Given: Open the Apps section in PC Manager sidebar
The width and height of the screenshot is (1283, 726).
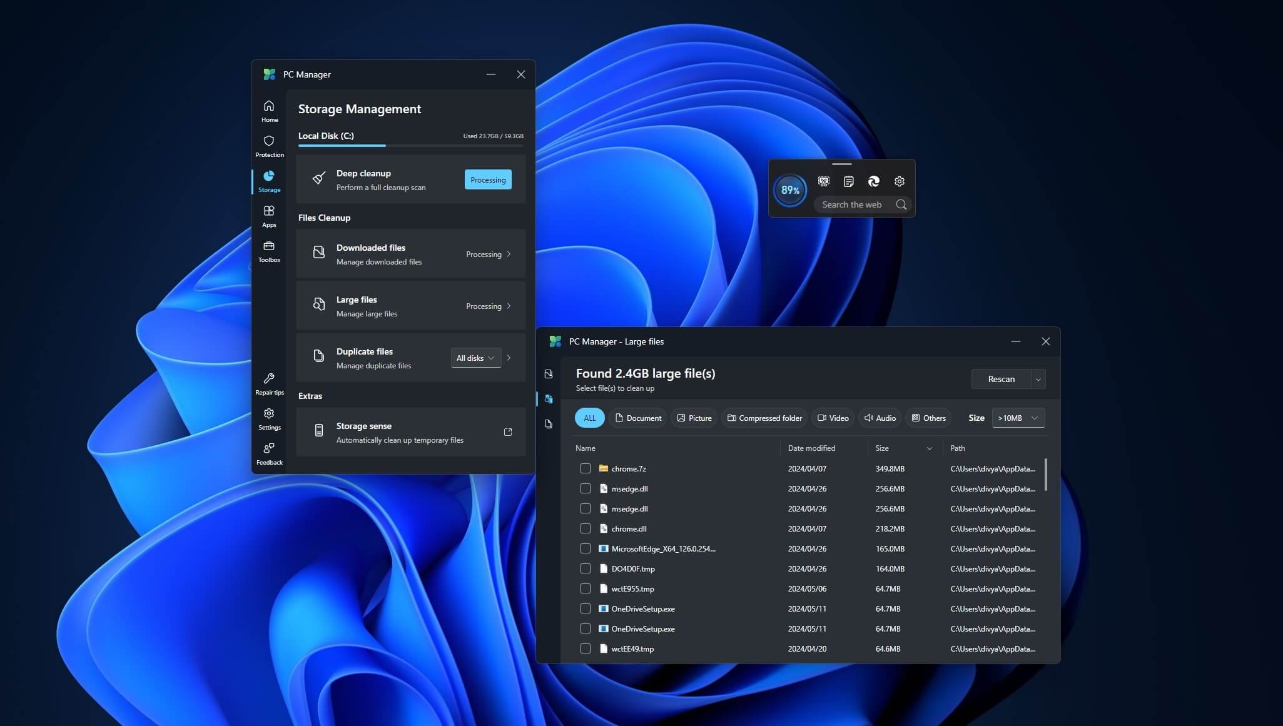Looking at the screenshot, I should [269, 216].
